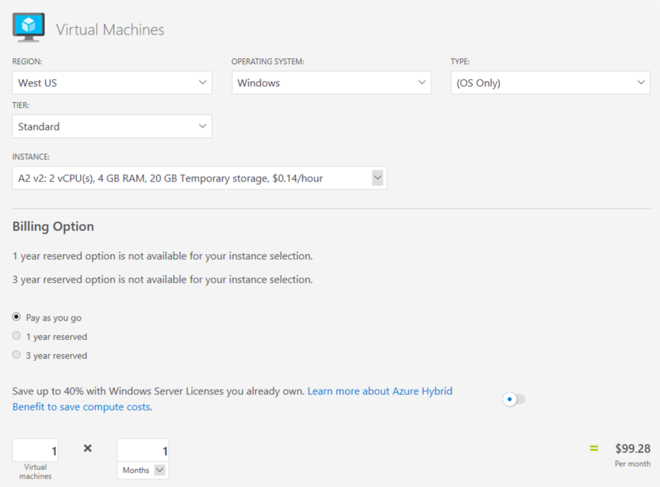Click the Per month label
660x487 pixels.
tap(632, 464)
